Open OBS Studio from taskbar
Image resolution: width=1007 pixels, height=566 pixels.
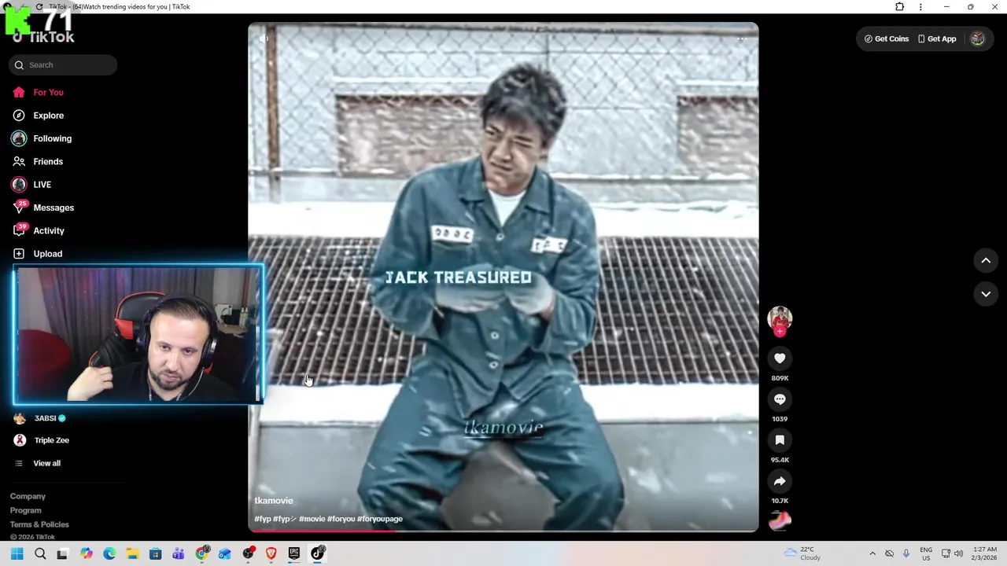point(249,553)
